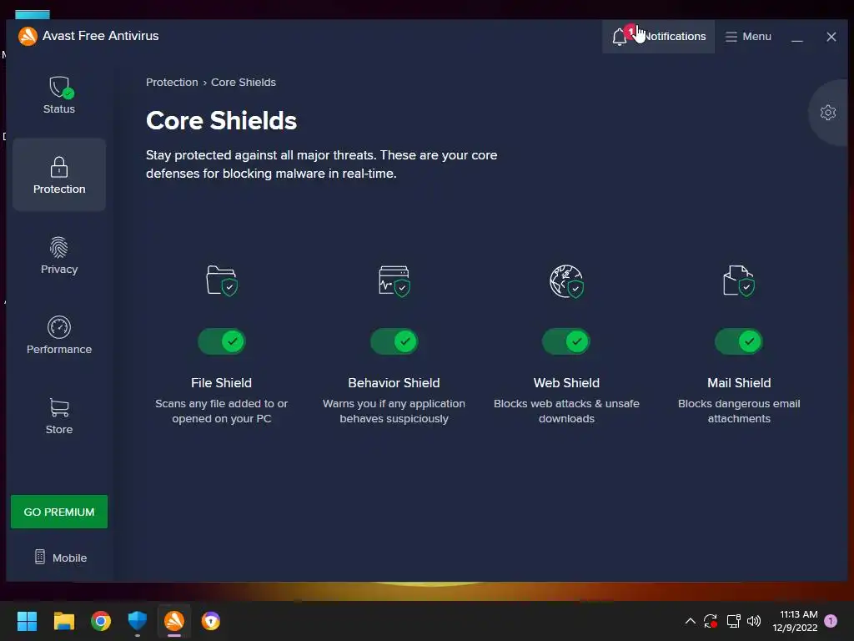Open the Performance gauge section
Viewport: 854px width, 641px height.
tap(59, 336)
